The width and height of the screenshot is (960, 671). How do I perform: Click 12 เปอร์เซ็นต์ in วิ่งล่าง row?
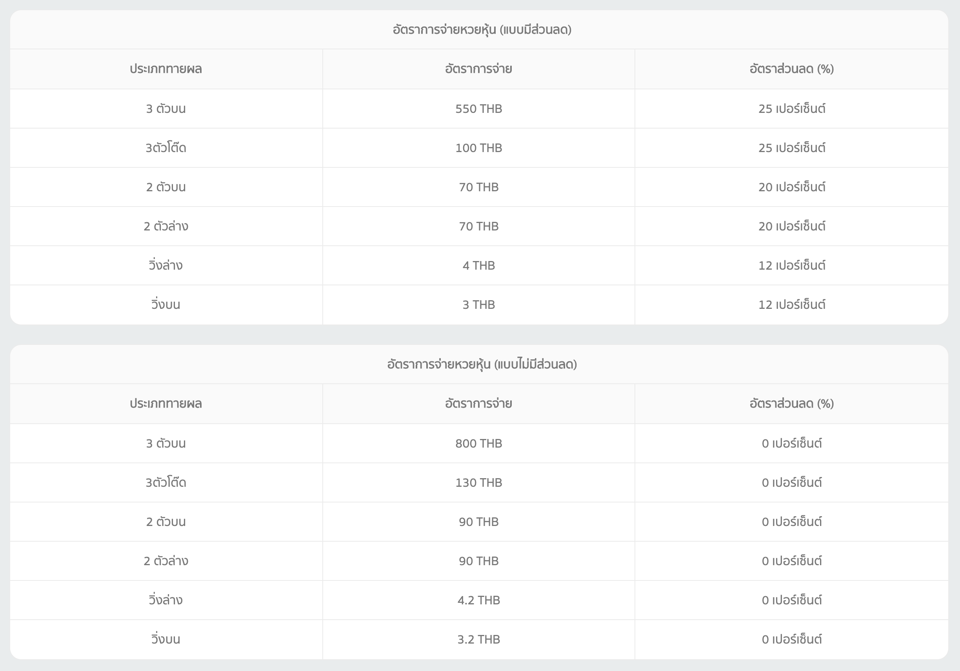(x=791, y=265)
